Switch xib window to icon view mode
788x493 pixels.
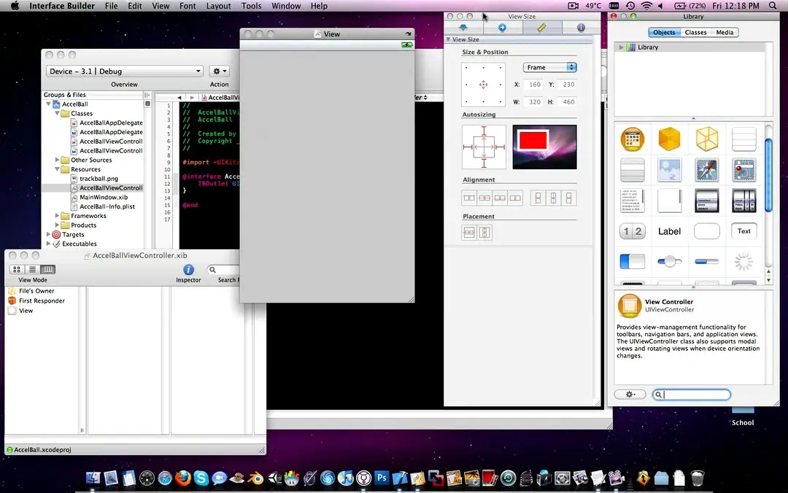point(17,270)
